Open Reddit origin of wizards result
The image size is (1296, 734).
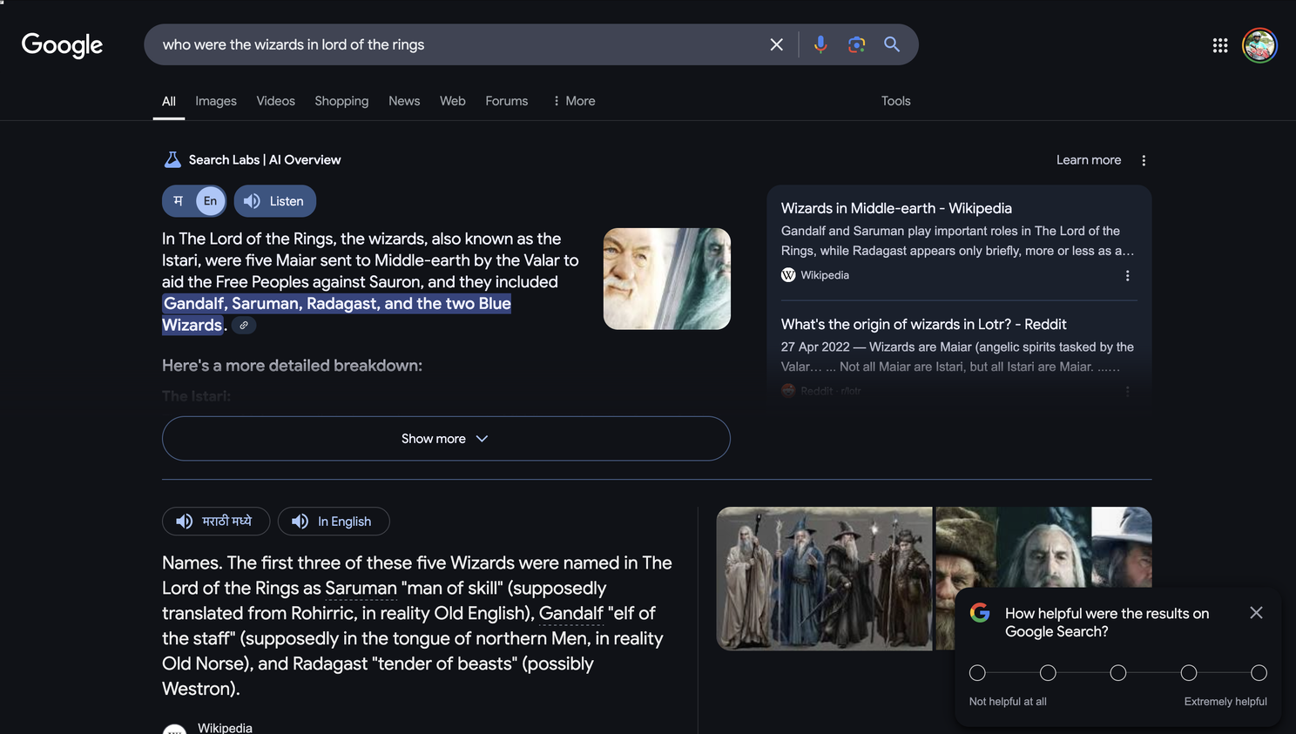(923, 324)
